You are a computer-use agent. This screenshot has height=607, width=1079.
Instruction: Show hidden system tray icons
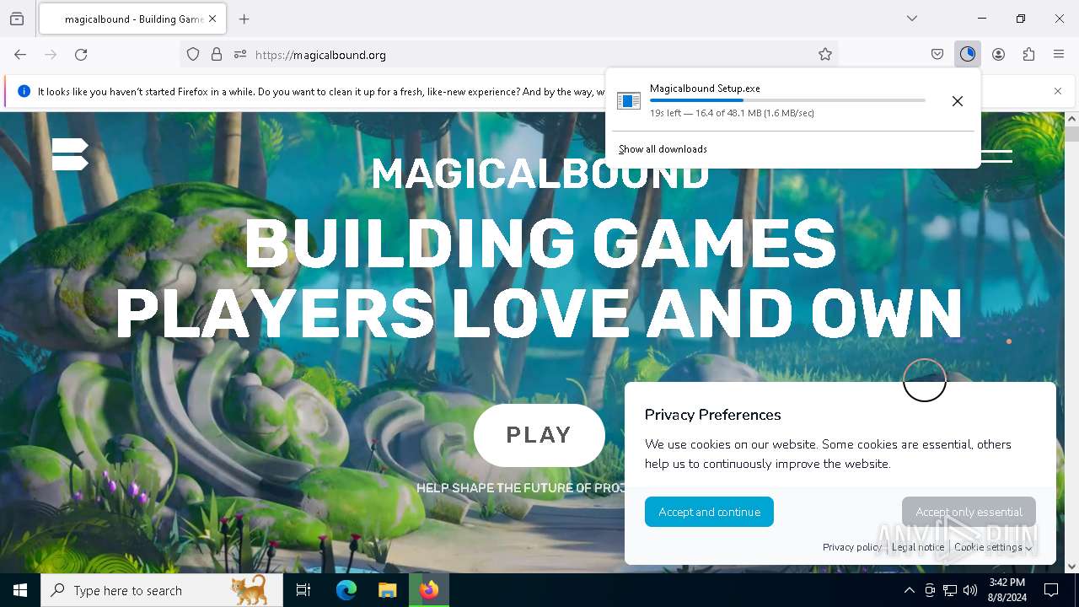pos(909,590)
